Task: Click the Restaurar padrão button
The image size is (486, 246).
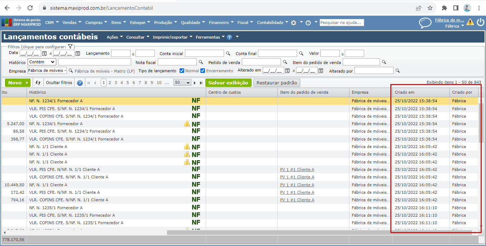Action: coord(277,83)
